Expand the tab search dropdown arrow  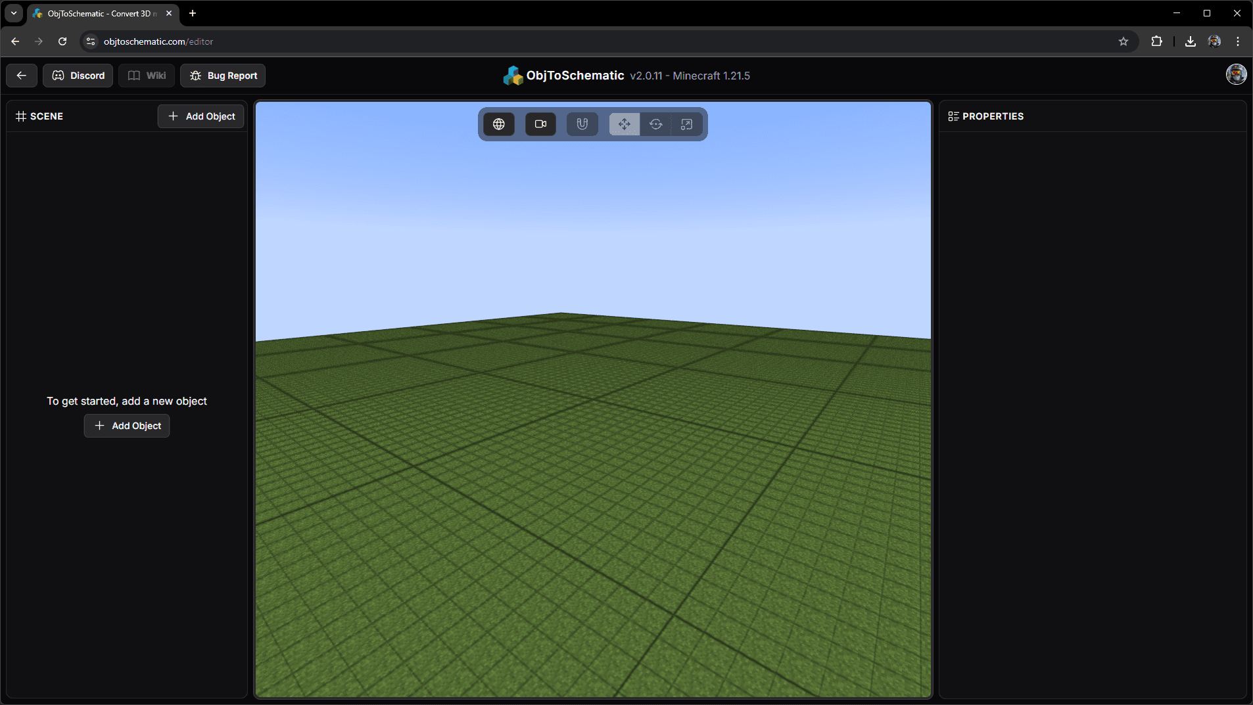[14, 13]
